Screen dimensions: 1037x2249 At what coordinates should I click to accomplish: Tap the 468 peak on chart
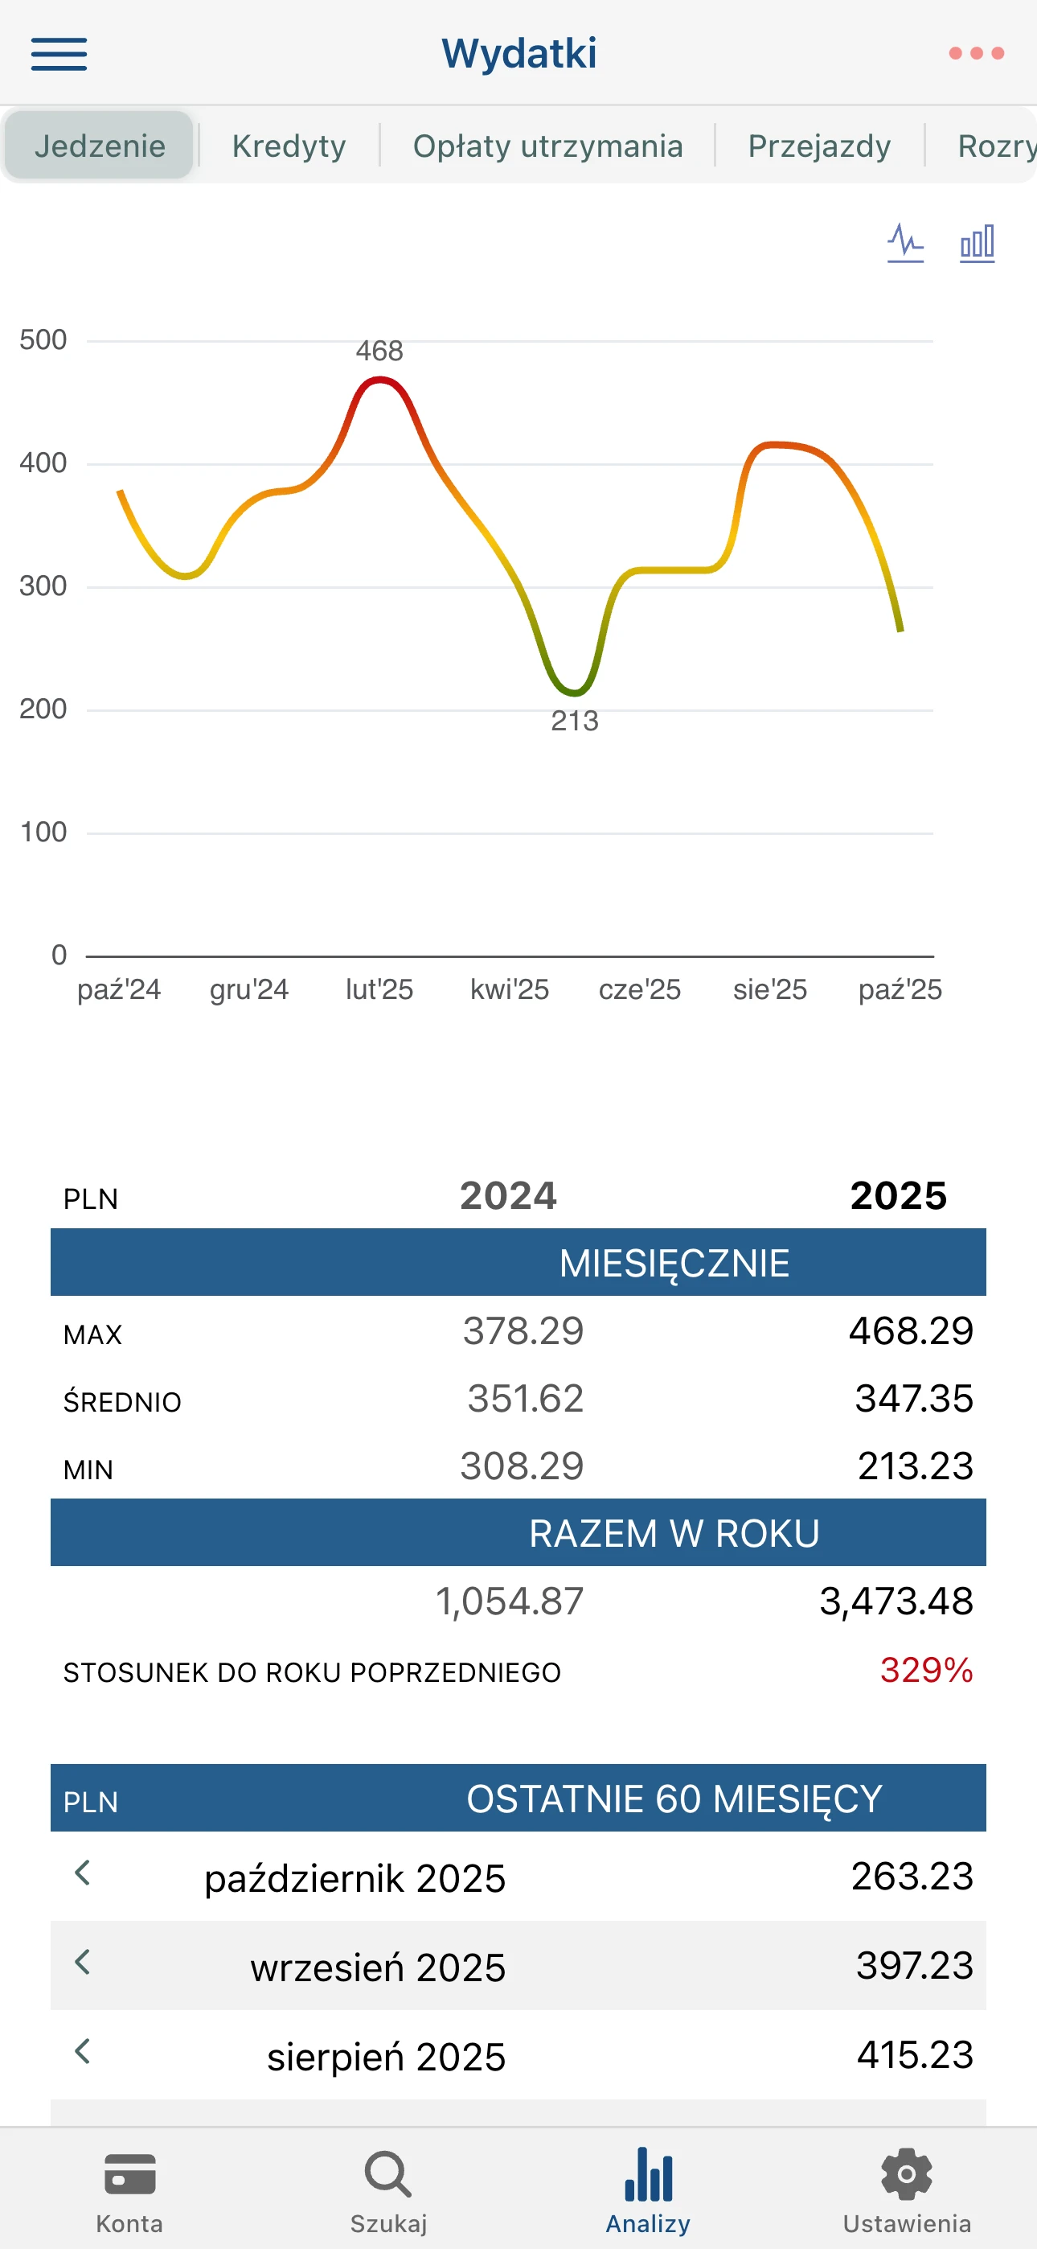379,379
